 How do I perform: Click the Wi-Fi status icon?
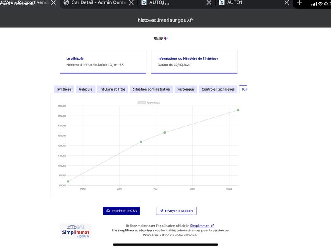point(320,4)
